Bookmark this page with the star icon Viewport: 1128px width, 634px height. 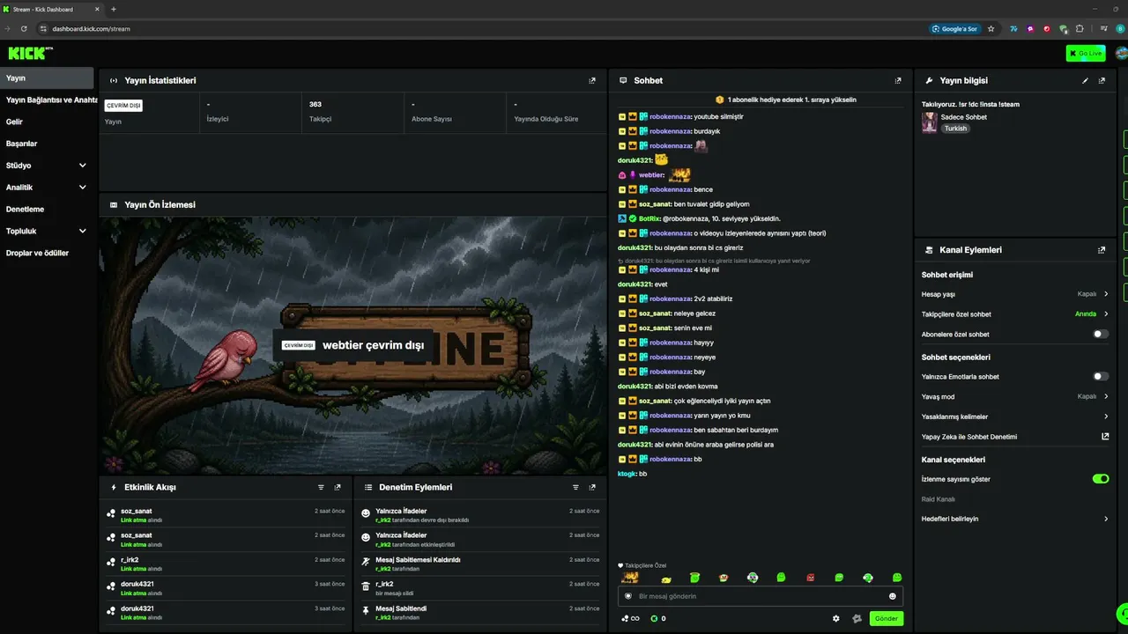(x=991, y=28)
